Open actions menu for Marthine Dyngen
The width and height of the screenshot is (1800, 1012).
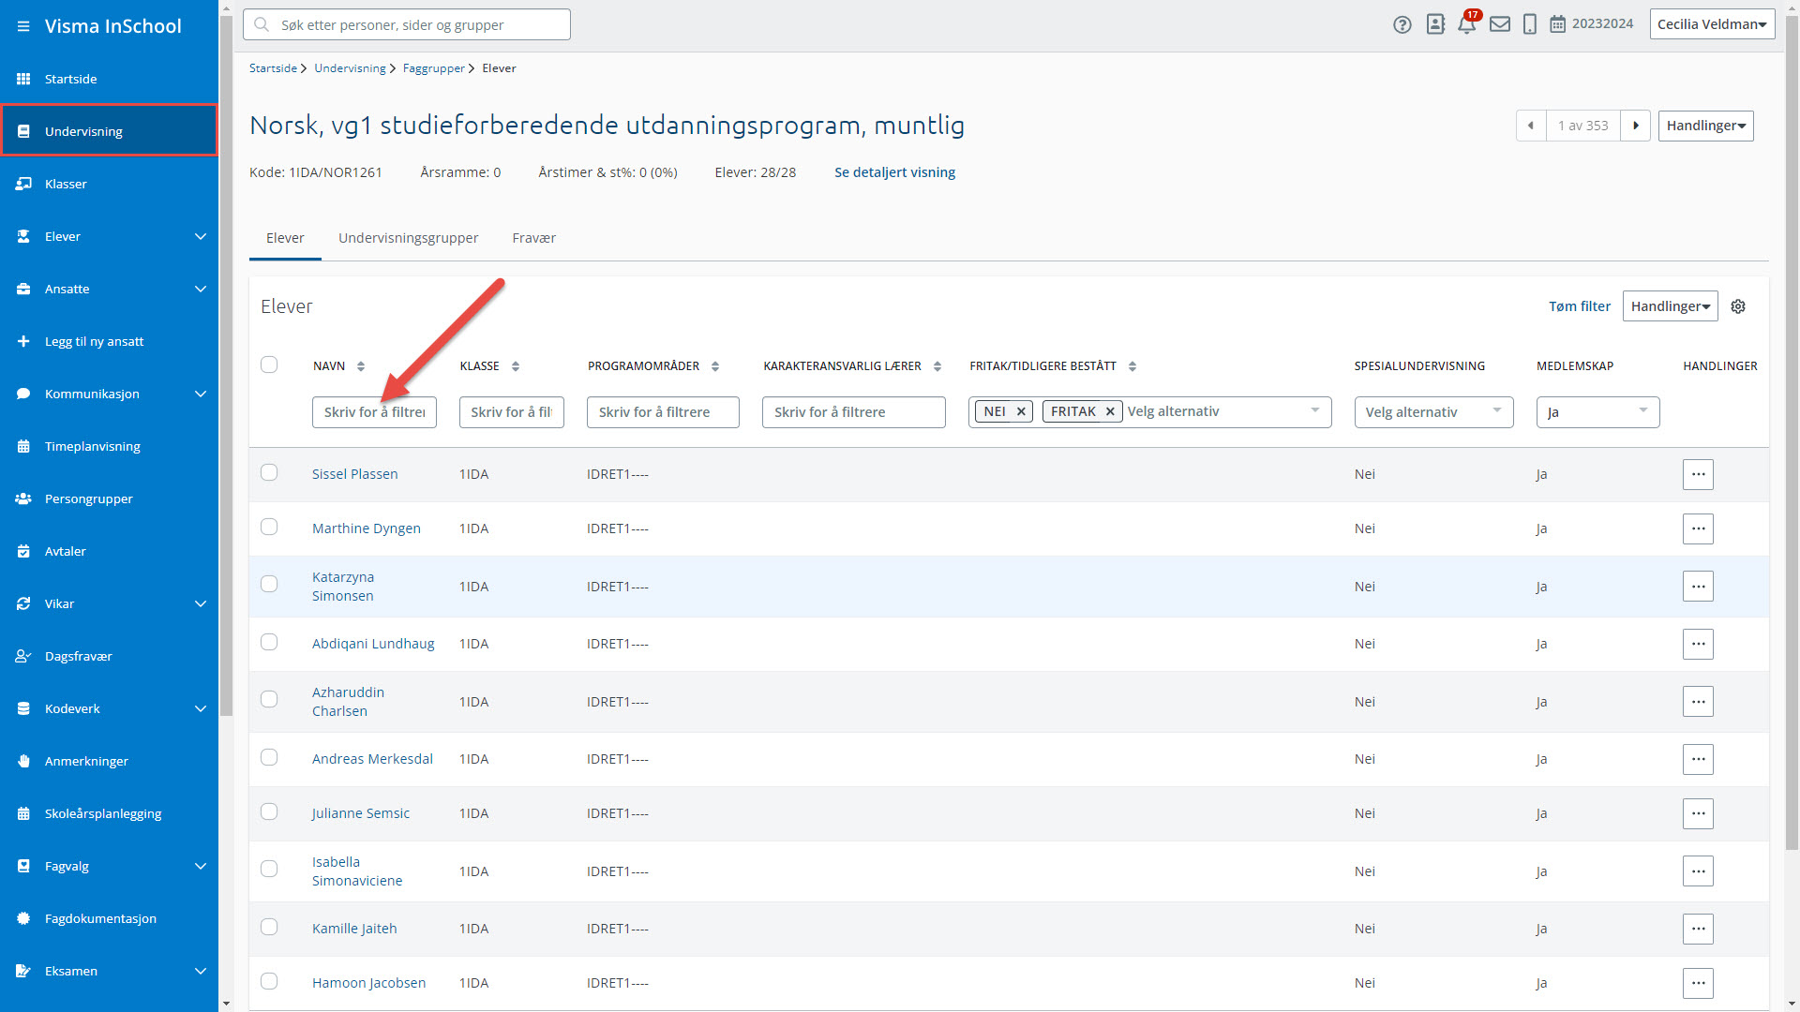click(x=1698, y=528)
